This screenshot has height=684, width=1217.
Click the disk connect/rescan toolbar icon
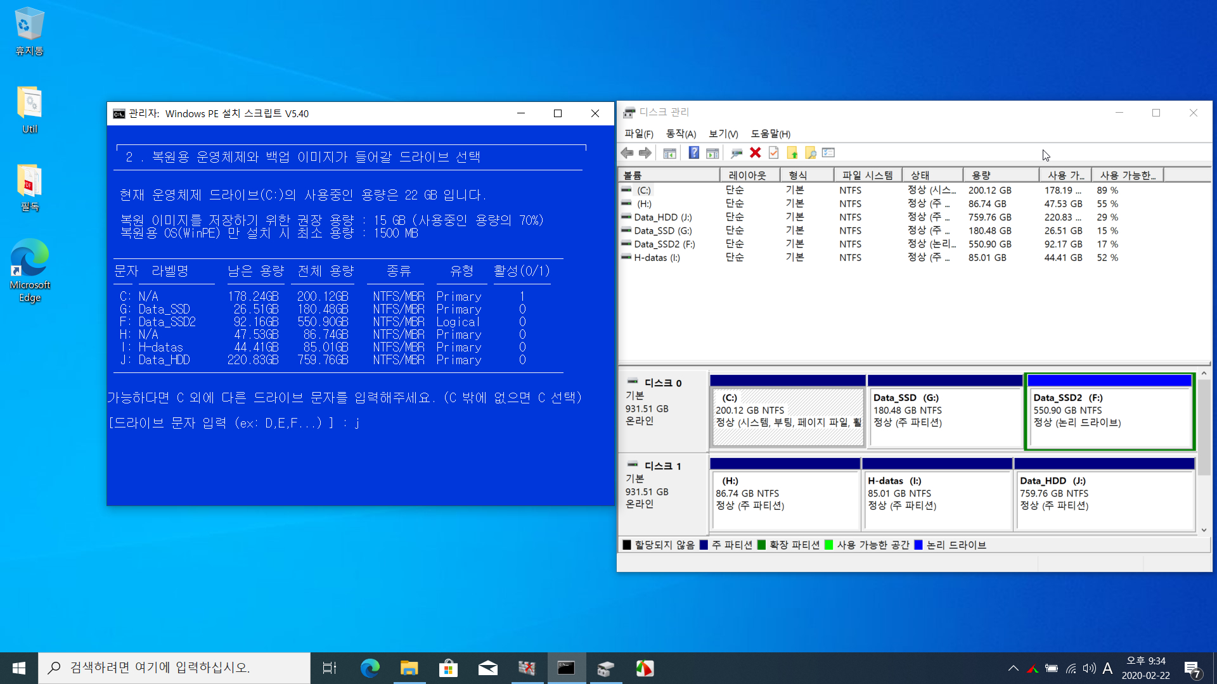click(x=737, y=153)
